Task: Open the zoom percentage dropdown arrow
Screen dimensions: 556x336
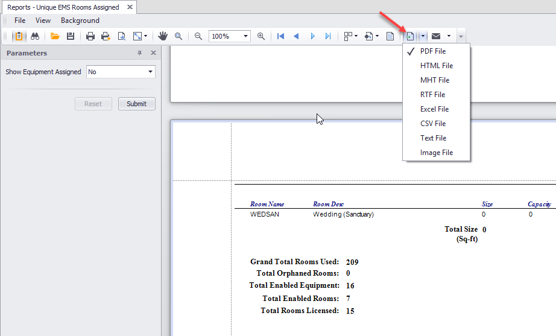Action: [245, 36]
